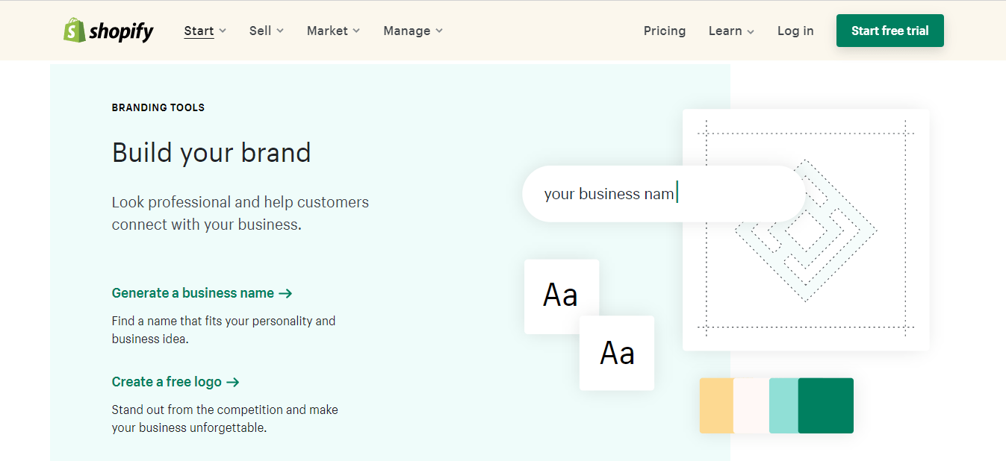1006x461 pixels.
Task: Expand the Learn dropdown chevron
Action: (x=751, y=32)
